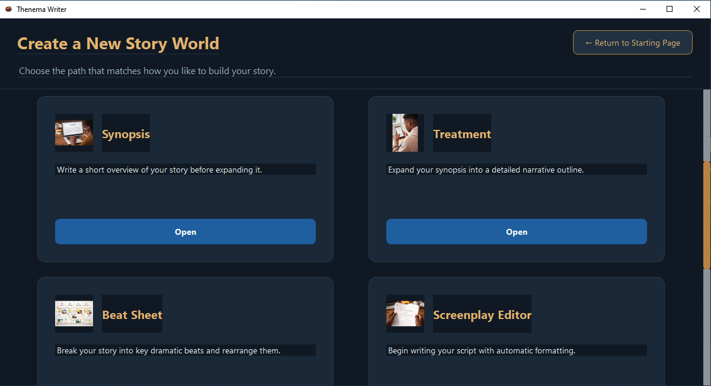Click the Treatment card phone-reader thumbnail
Viewport: 711px width, 386px height.
tap(405, 133)
